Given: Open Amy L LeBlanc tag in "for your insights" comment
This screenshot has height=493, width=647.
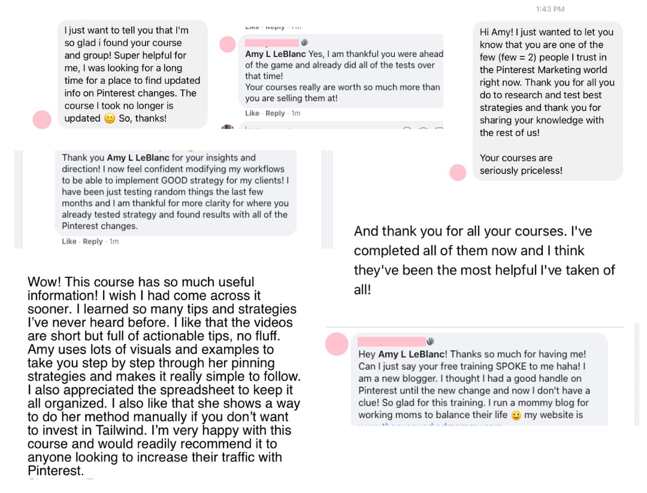Looking at the screenshot, I should (x=138, y=158).
